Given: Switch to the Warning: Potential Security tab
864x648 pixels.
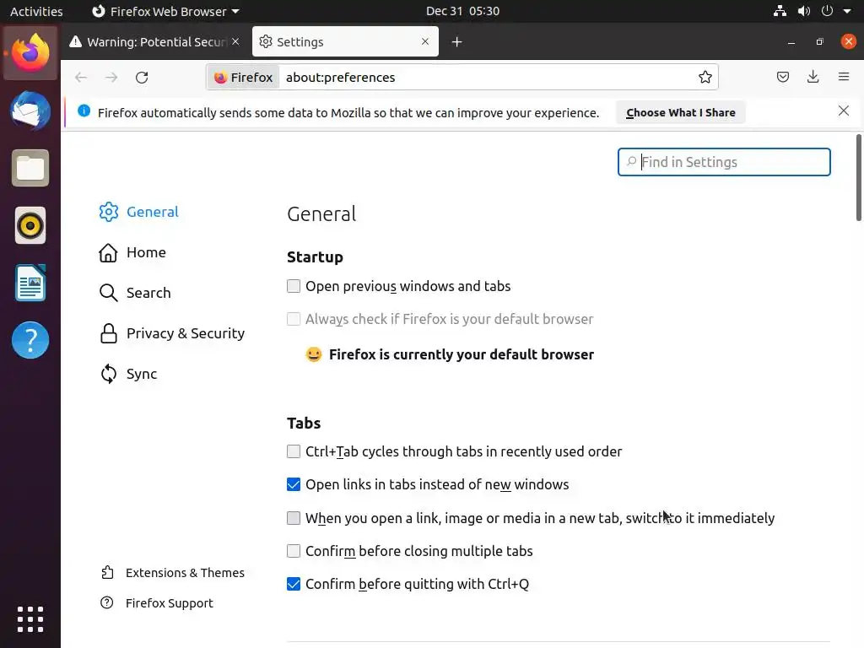Looking at the screenshot, I should coord(156,42).
